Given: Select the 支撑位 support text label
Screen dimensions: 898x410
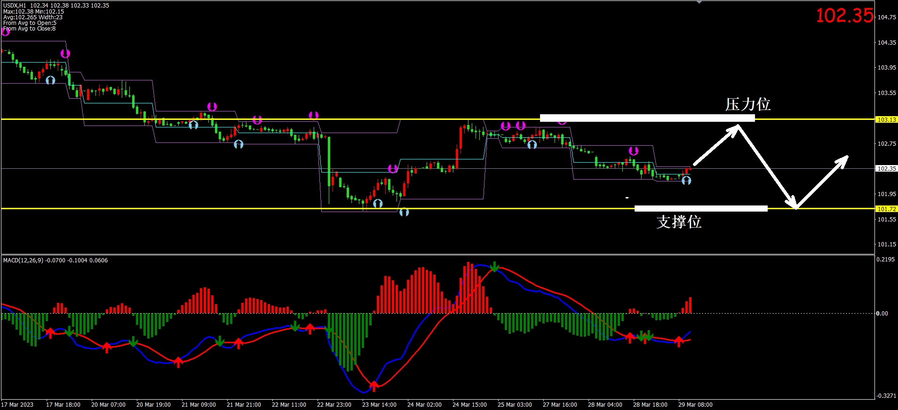Looking at the screenshot, I should tap(679, 222).
